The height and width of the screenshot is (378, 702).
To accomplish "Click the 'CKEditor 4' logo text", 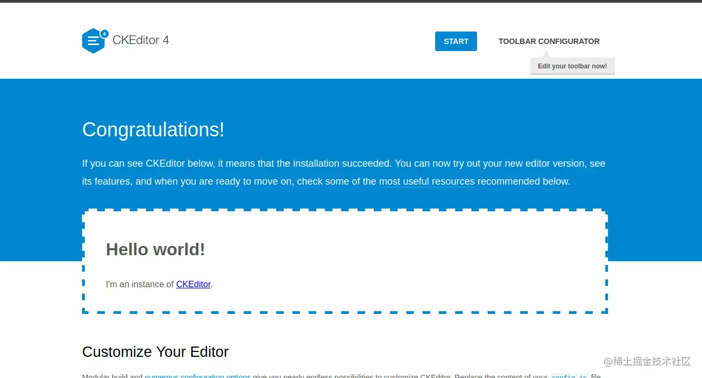I will pos(141,40).
